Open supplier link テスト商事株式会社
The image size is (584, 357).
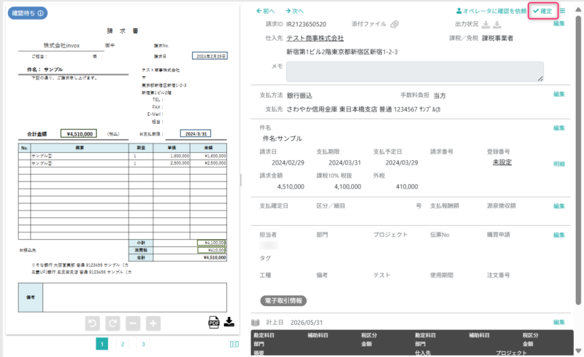[x=315, y=38]
